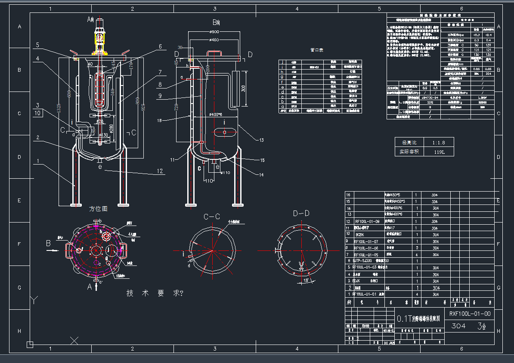Screen dimensions: 514x363
Task: Click the 管口表 nozzle table title
Action: [x=317, y=50]
